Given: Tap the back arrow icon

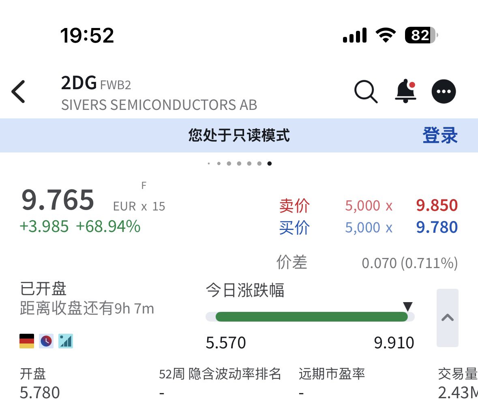Looking at the screenshot, I should [x=18, y=92].
